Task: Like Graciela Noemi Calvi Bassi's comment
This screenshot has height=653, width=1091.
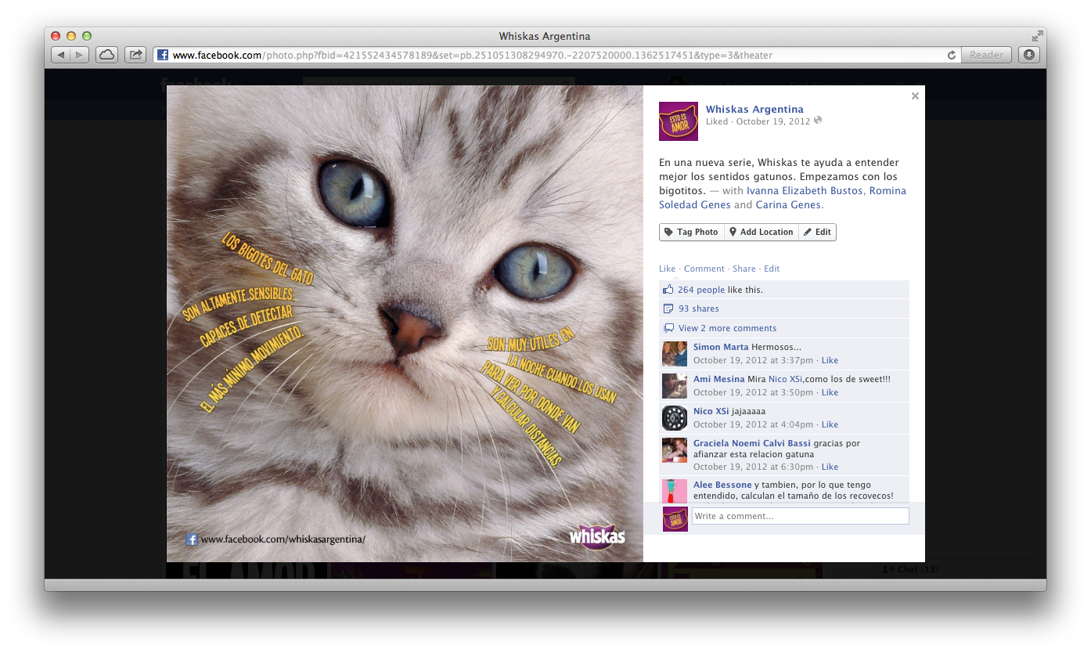Action: (x=830, y=467)
